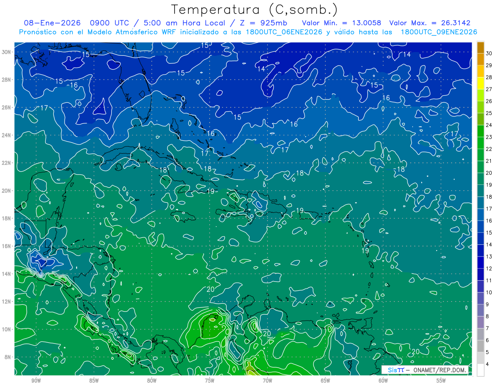
Task: Select valid-until stamp '1800UTC_09ENE2026'
Action: point(439,32)
